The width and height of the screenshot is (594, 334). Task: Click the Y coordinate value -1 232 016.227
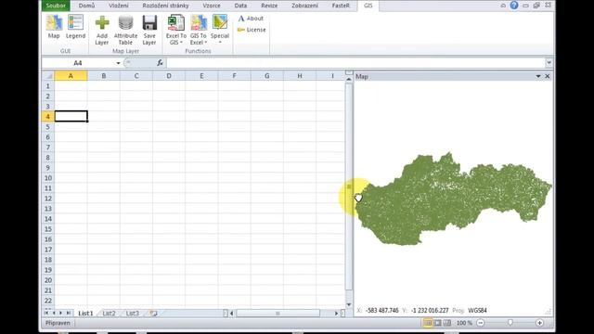pos(430,310)
